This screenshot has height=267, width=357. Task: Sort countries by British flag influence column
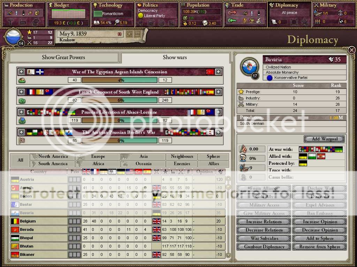click(x=86, y=172)
